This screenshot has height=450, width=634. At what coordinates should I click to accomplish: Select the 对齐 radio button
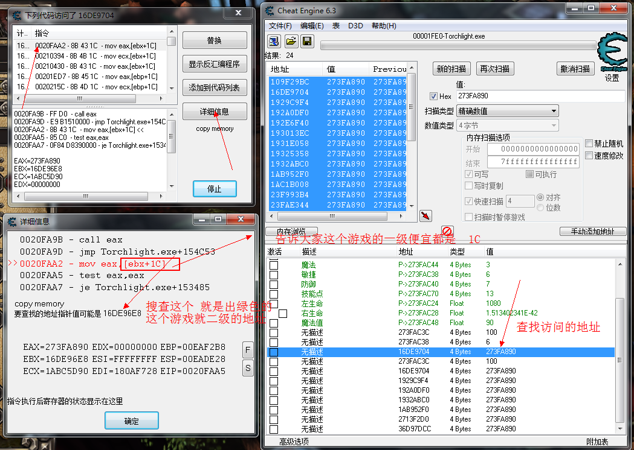pyautogui.click(x=540, y=197)
